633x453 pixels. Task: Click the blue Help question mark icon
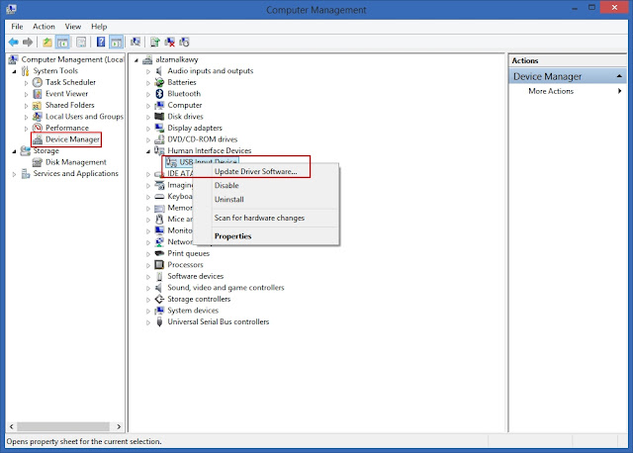101,42
